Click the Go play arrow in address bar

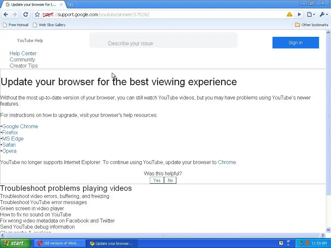(299, 14)
